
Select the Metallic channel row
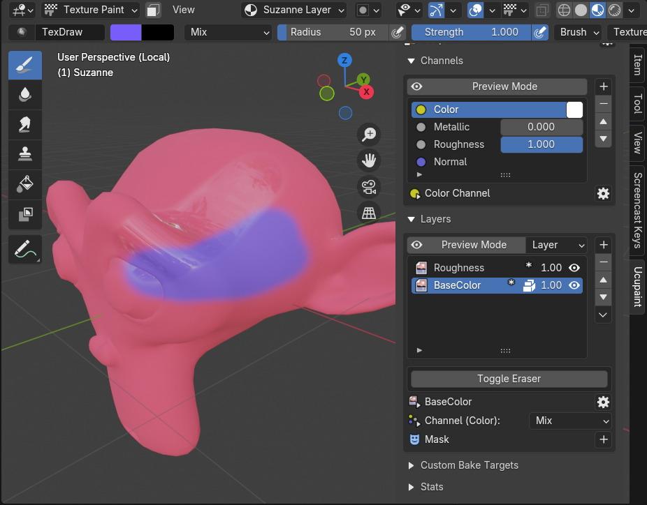[497, 127]
